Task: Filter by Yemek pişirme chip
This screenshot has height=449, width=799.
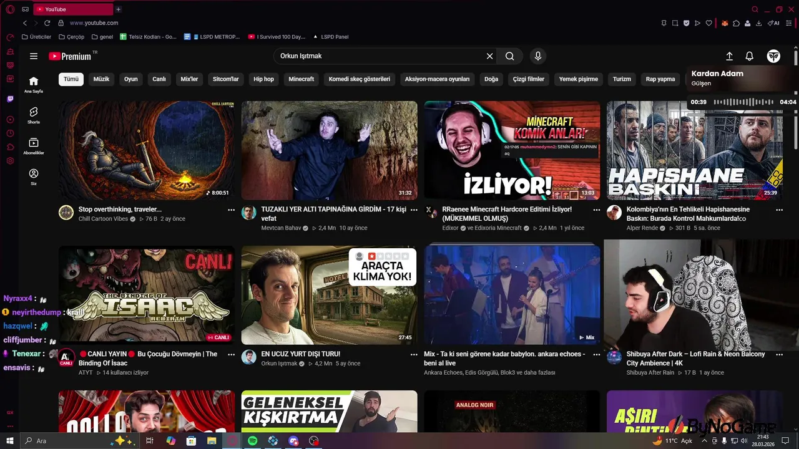Action: pyautogui.click(x=578, y=79)
